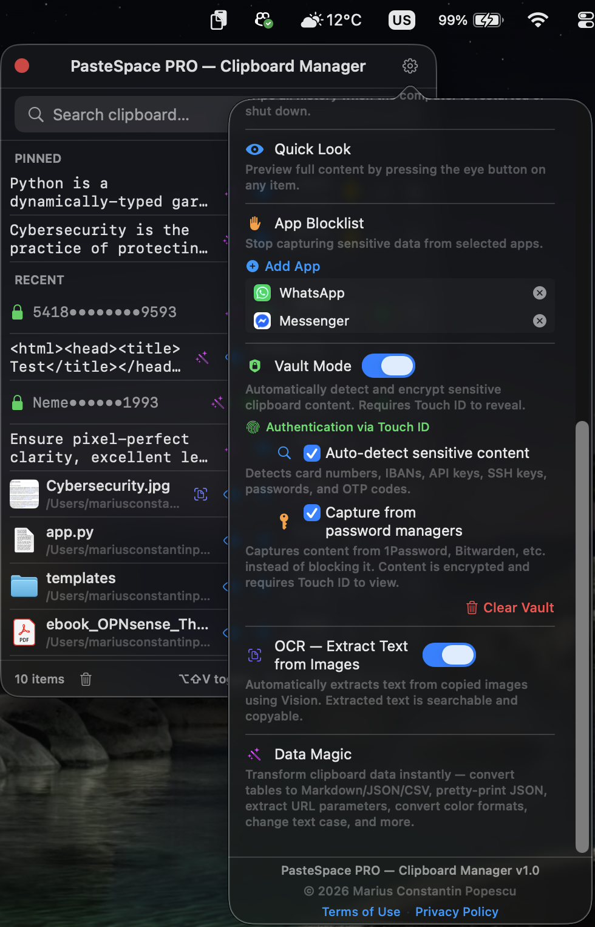This screenshot has height=927, width=595.
Task: Open the US input source menu
Action: click(401, 20)
